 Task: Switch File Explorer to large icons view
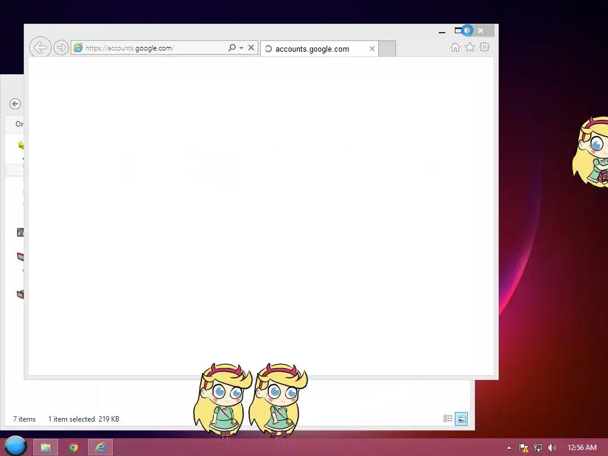click(461, 419)
